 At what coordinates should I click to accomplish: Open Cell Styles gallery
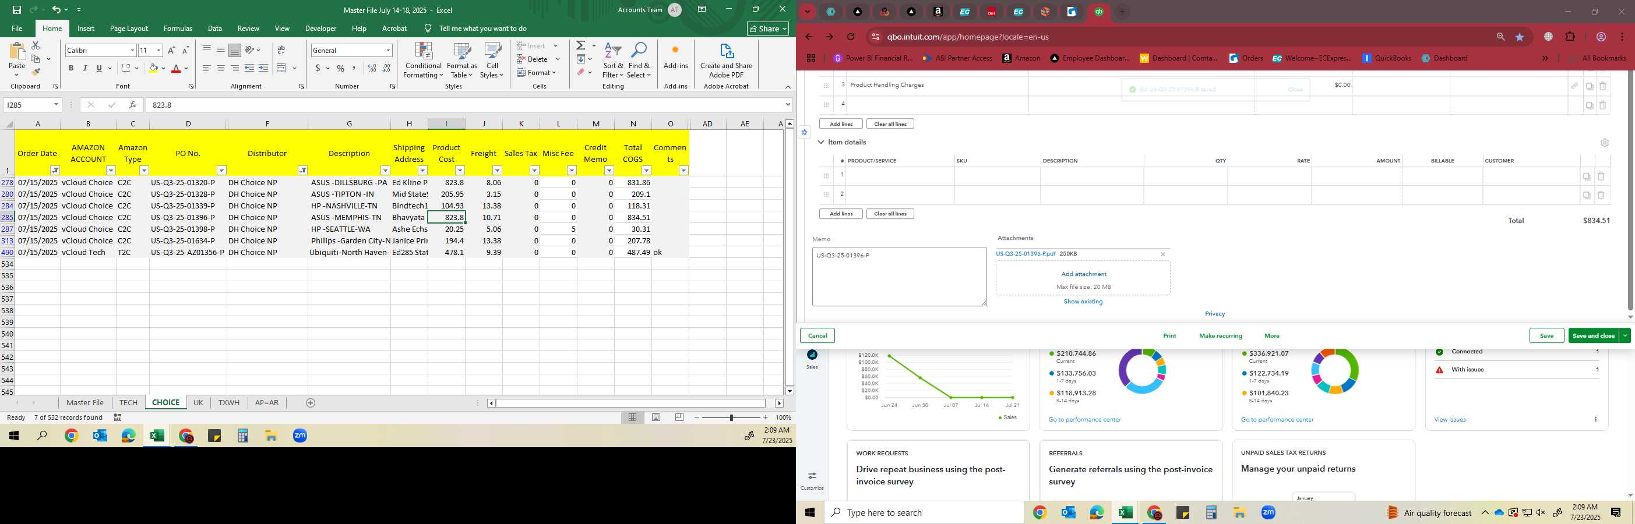click(x=492, y=61)
